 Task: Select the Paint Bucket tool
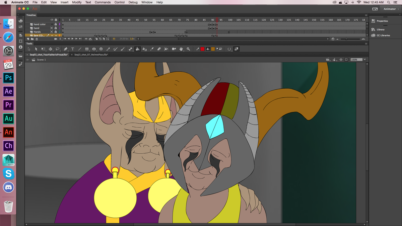point(137,49)
